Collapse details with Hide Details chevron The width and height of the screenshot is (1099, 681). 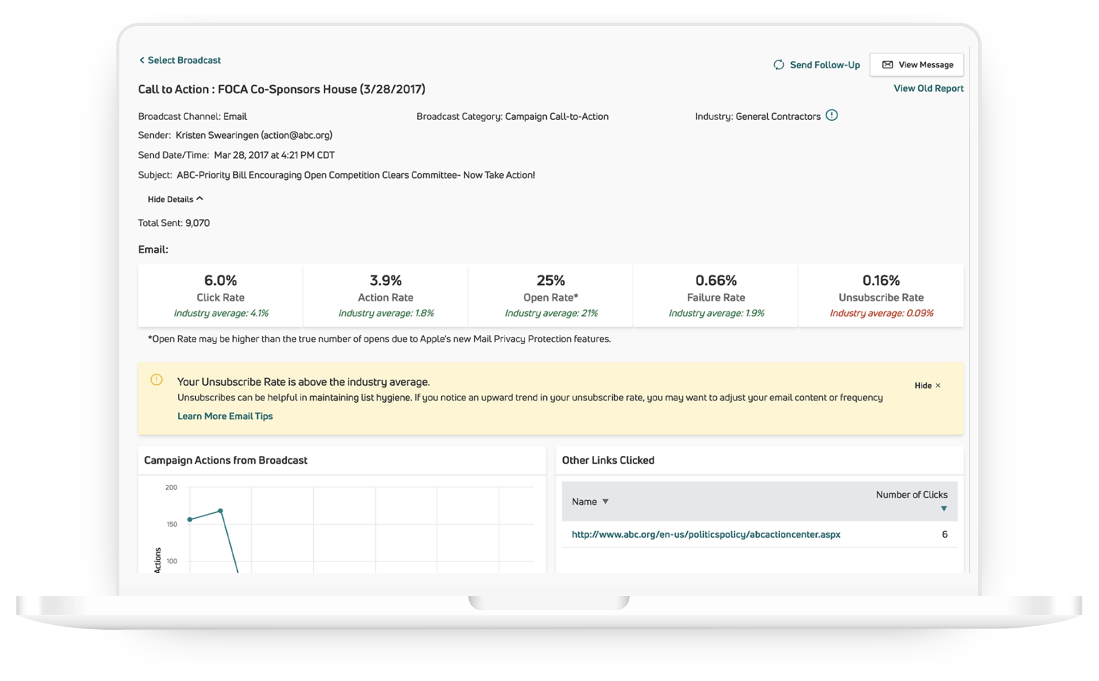click(200, 199)
